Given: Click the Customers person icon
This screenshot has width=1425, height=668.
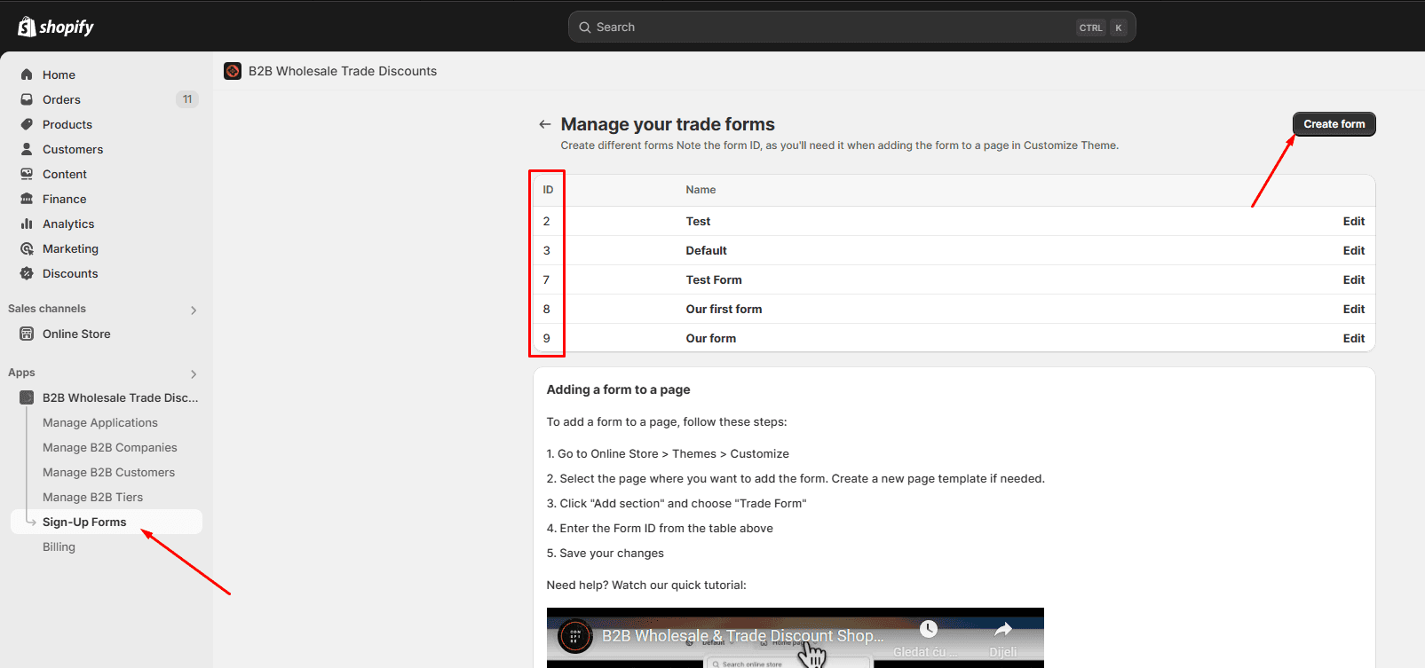Looking at the screenshot, I should [x=27, y=149].
